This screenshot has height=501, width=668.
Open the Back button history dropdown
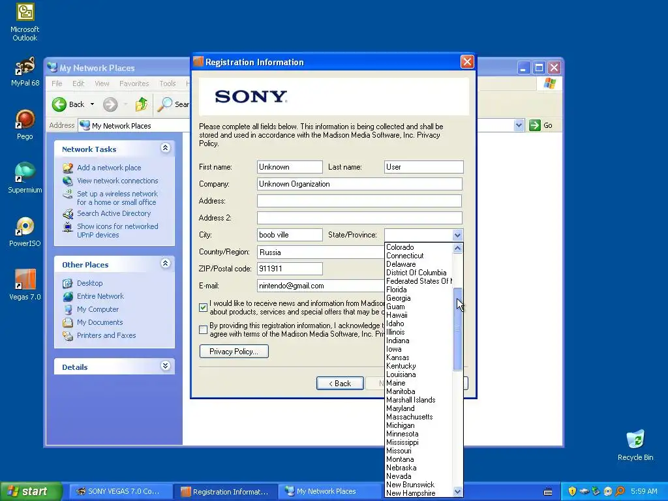click(x=92, y=104)
